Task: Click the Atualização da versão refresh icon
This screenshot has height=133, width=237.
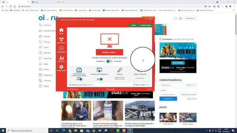Action: [70, 85]
